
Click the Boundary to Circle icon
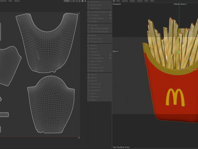click(x=89, y=67)
